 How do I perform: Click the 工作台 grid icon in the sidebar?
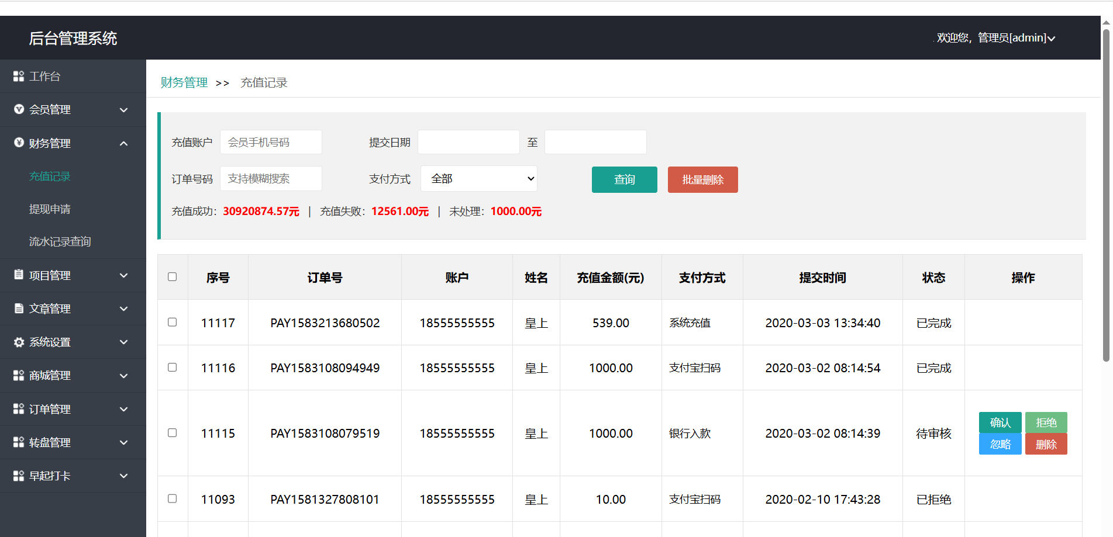(19, 77)
